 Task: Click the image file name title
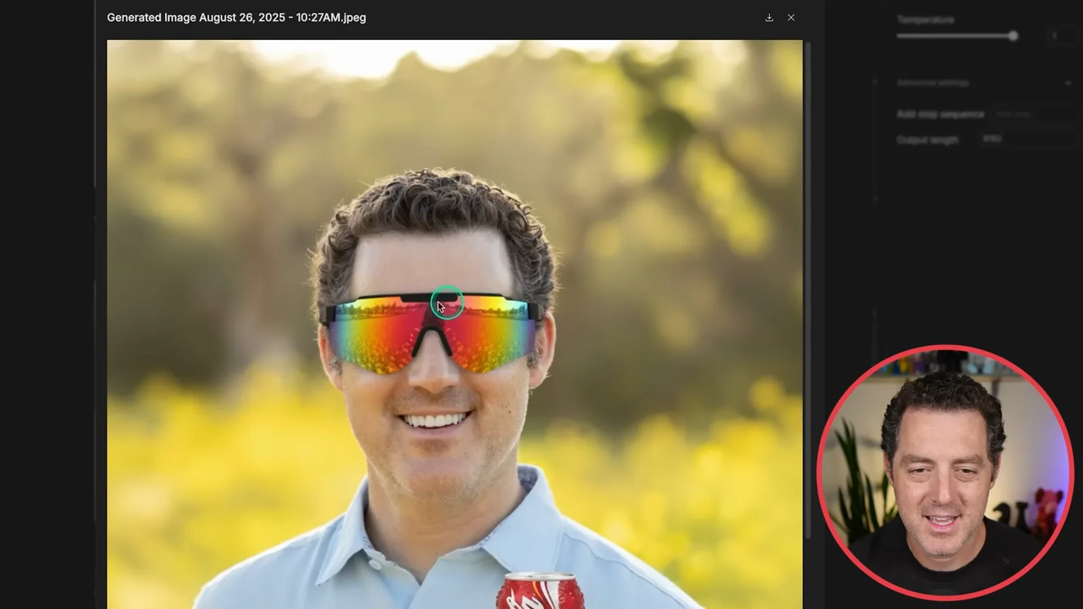pyautogui.click(x=236, y=18)
